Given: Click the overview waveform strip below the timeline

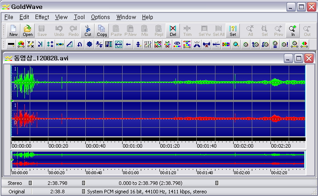Looking at the screenshot, I should pyautogui.click(x=158, y=160).
